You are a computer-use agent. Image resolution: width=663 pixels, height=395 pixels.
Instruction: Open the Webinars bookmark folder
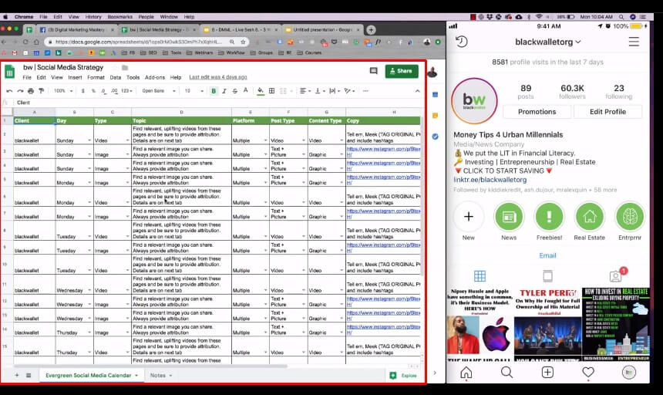pyautogui.click(x=200, y=53)
